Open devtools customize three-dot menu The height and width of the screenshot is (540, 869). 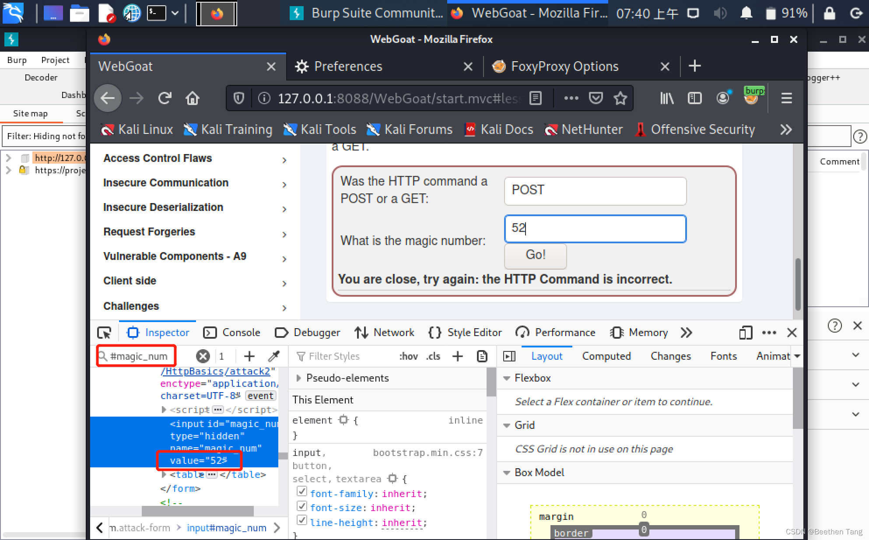(769, 333)
